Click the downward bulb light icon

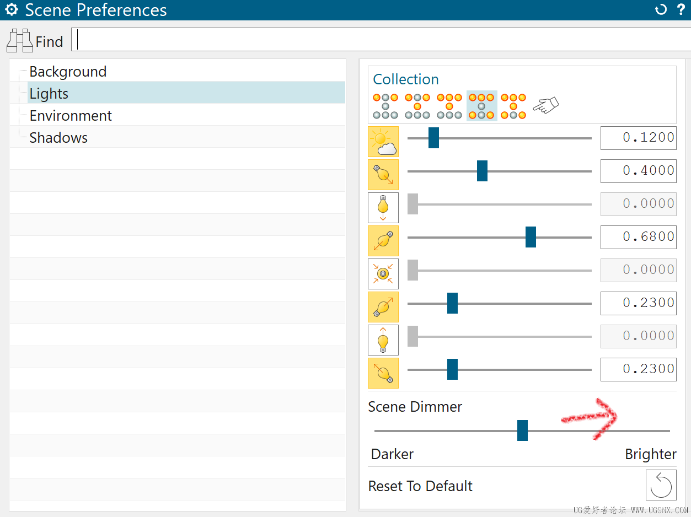(x=383, y=208)
